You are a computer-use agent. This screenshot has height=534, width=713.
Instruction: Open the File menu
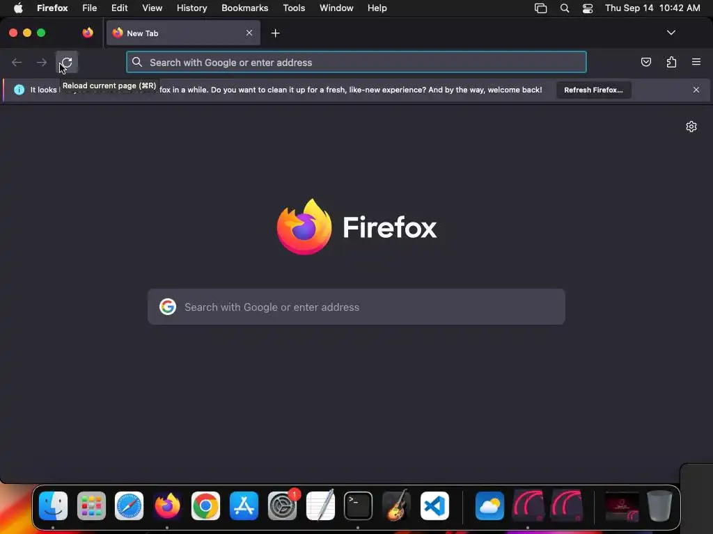[x=90, y=8]
